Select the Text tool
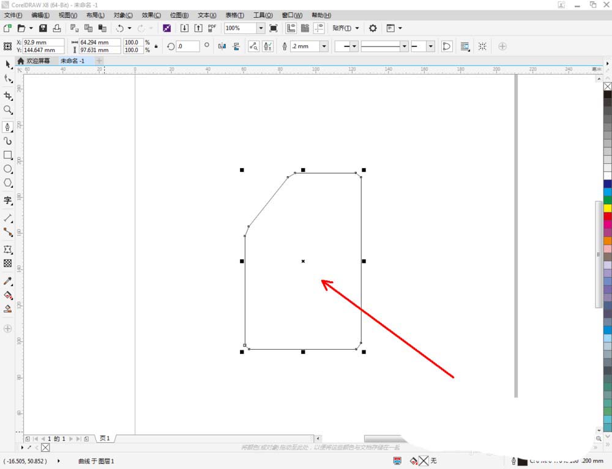Image resolution: width=612 pixels, height=469 pixels. (8, 200)
